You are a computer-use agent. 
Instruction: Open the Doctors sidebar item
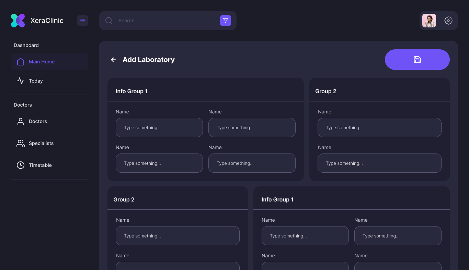pos(38,121)
